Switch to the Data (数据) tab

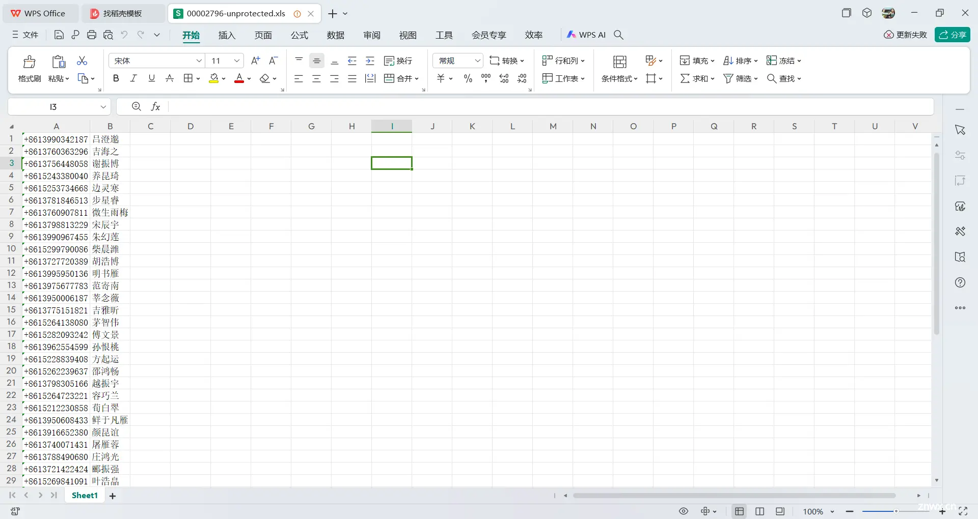point(336,35)
